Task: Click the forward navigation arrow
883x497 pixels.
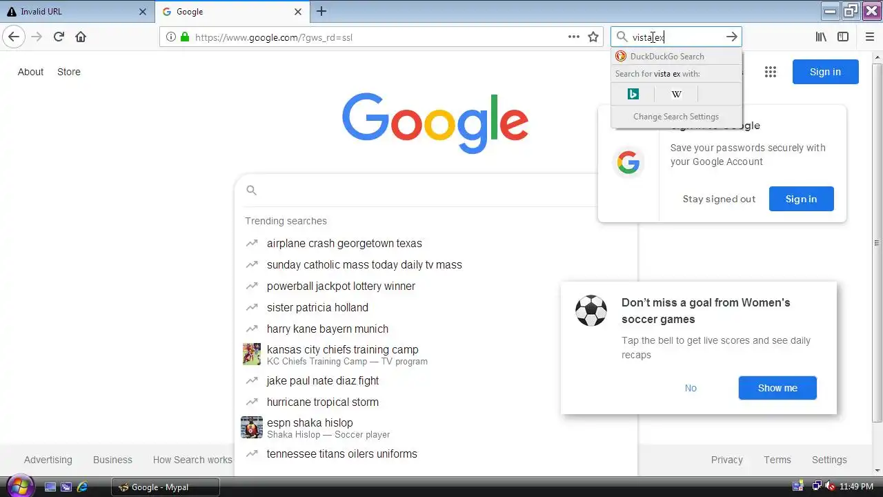Action: coord(37,37)
